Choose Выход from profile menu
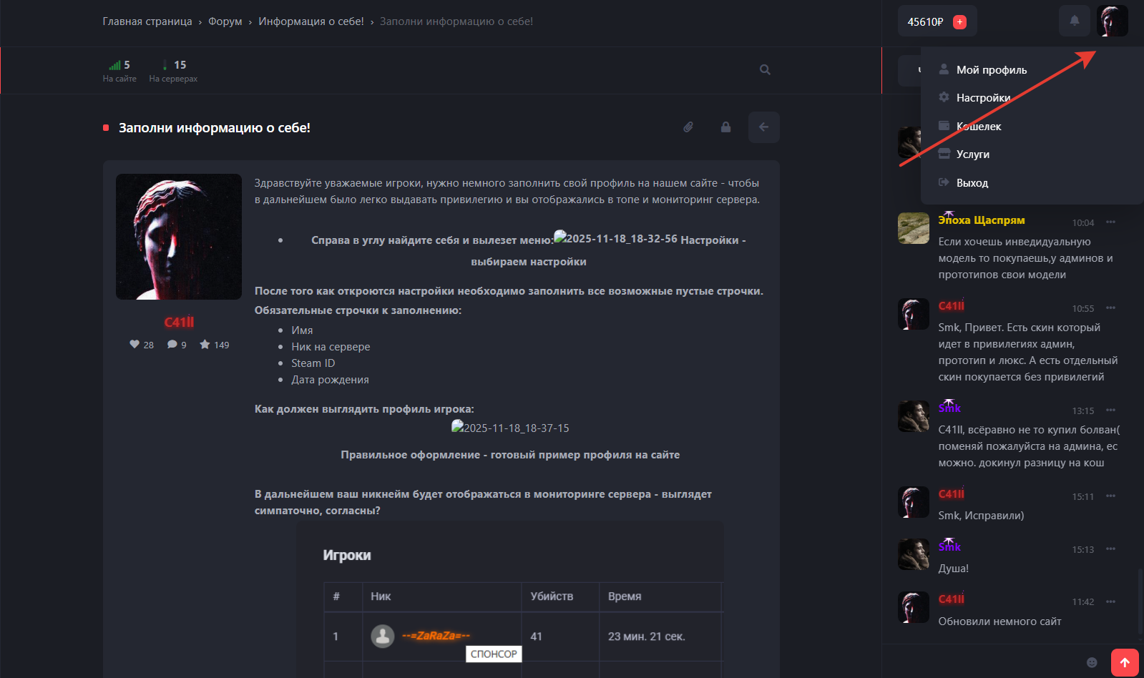Viewport: 1144px width, 678px height. pos(972,182)
